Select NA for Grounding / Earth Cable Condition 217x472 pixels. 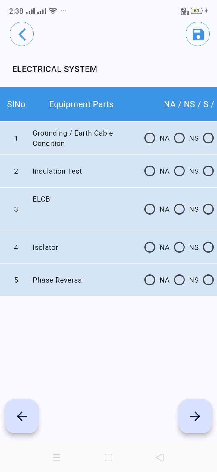point(150,138)
